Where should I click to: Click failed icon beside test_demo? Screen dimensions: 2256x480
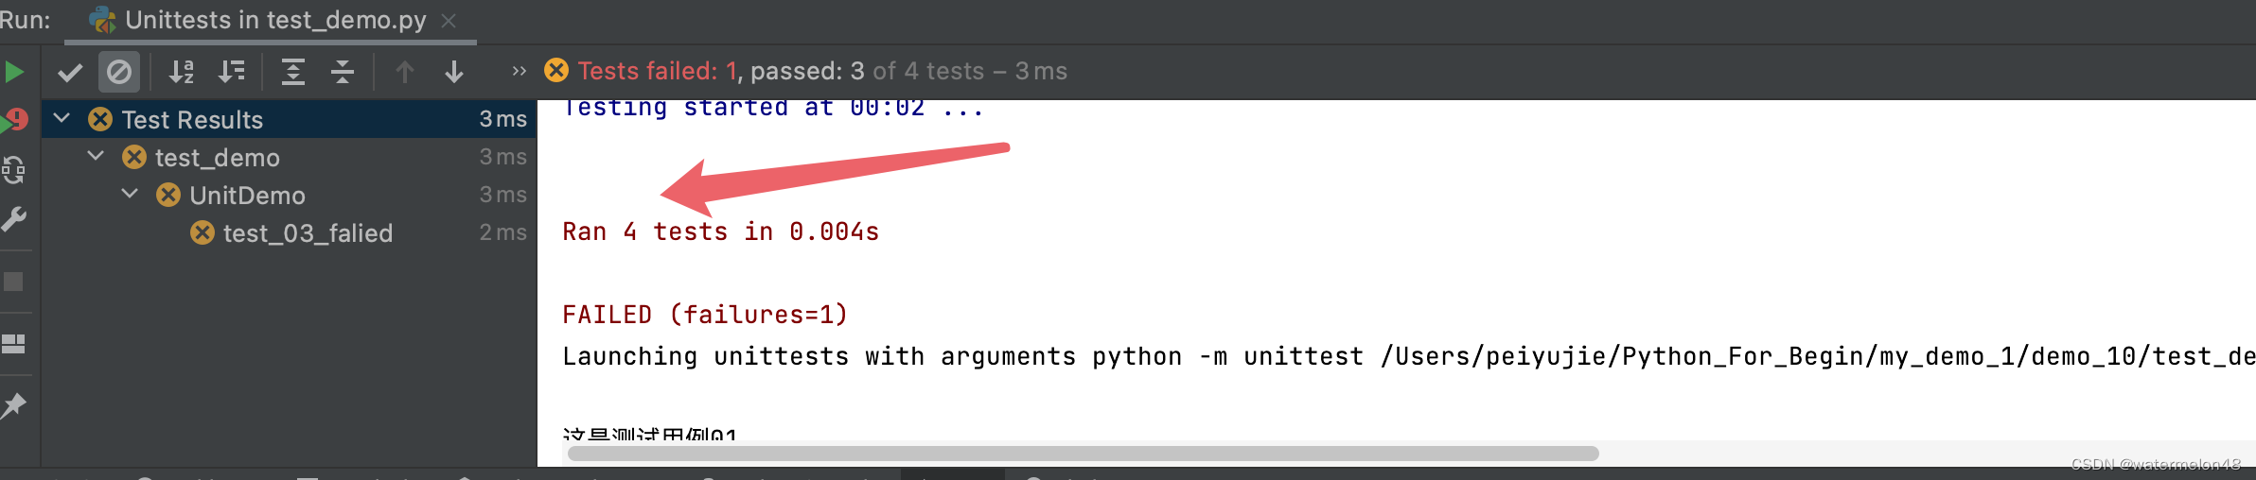pos(134,157)
